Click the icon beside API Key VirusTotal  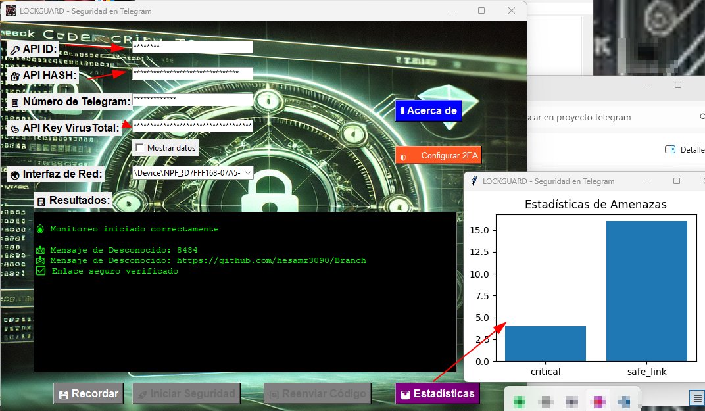15,129
